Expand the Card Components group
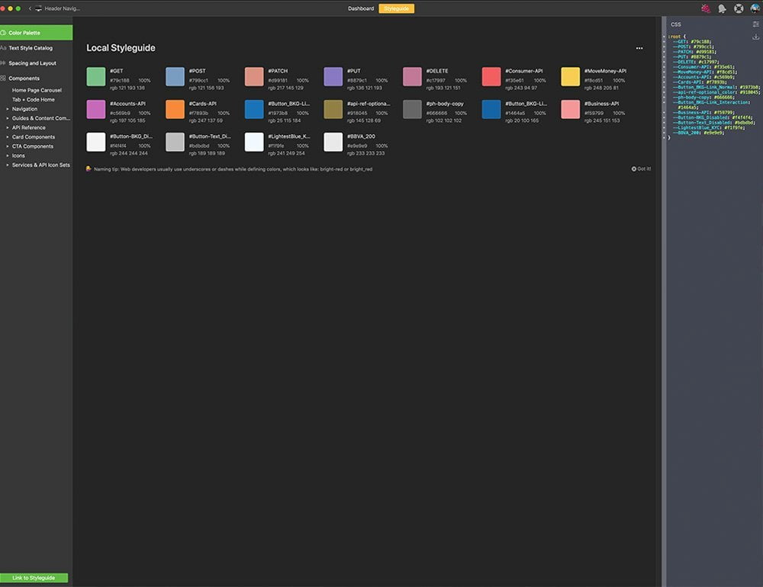Viewport: 763px width, 587px height. (8, 137)
